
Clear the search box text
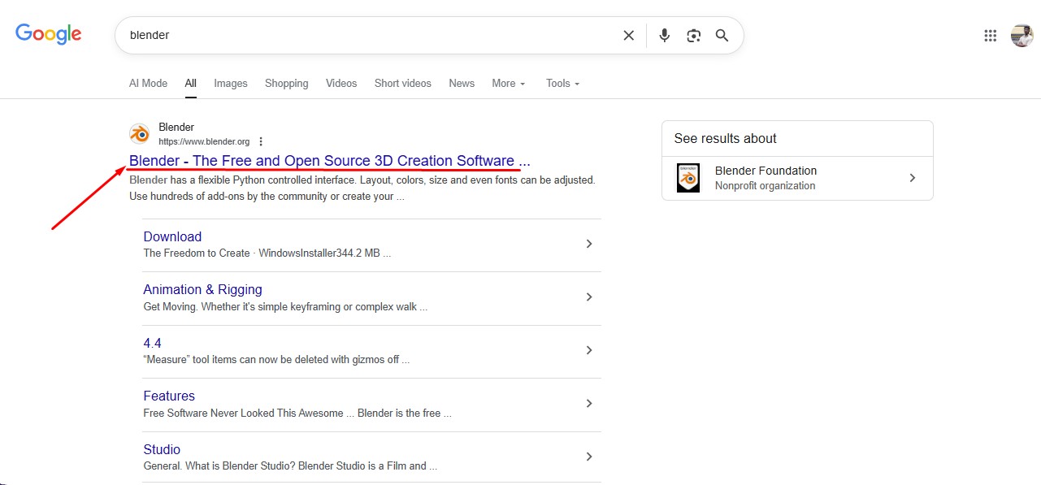click(628, 36)
